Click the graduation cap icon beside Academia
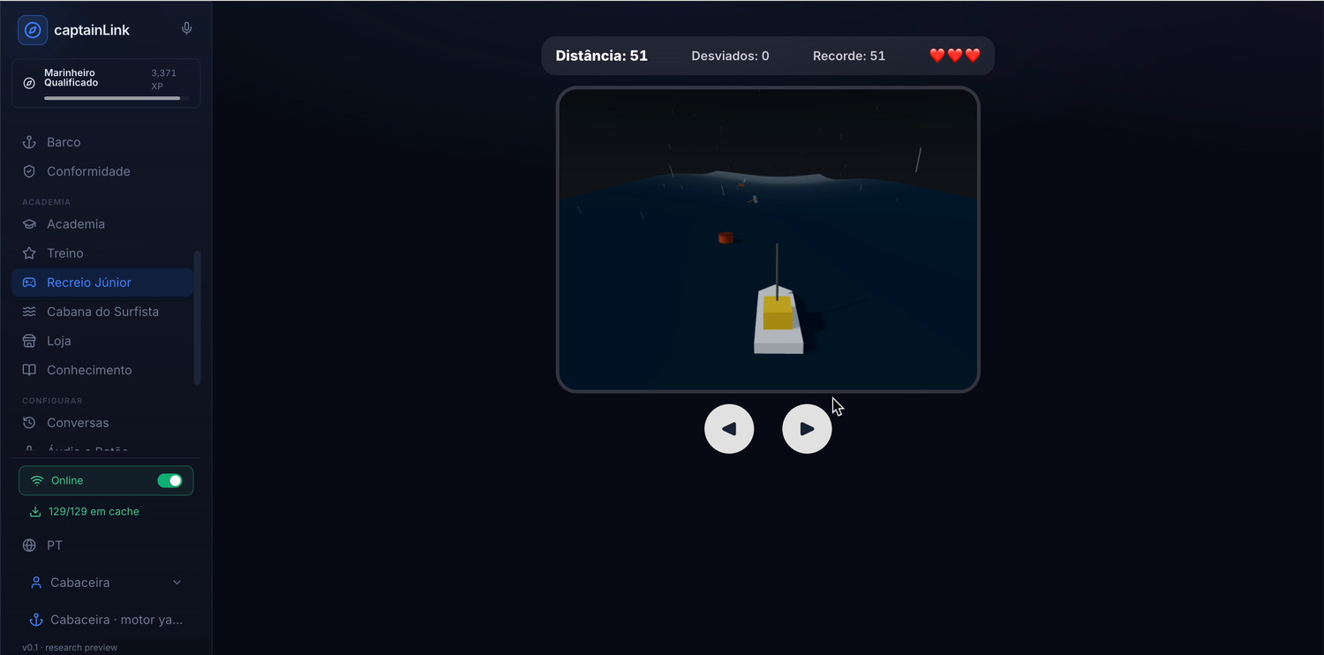1324x655 pixels. tap(29, 224)
